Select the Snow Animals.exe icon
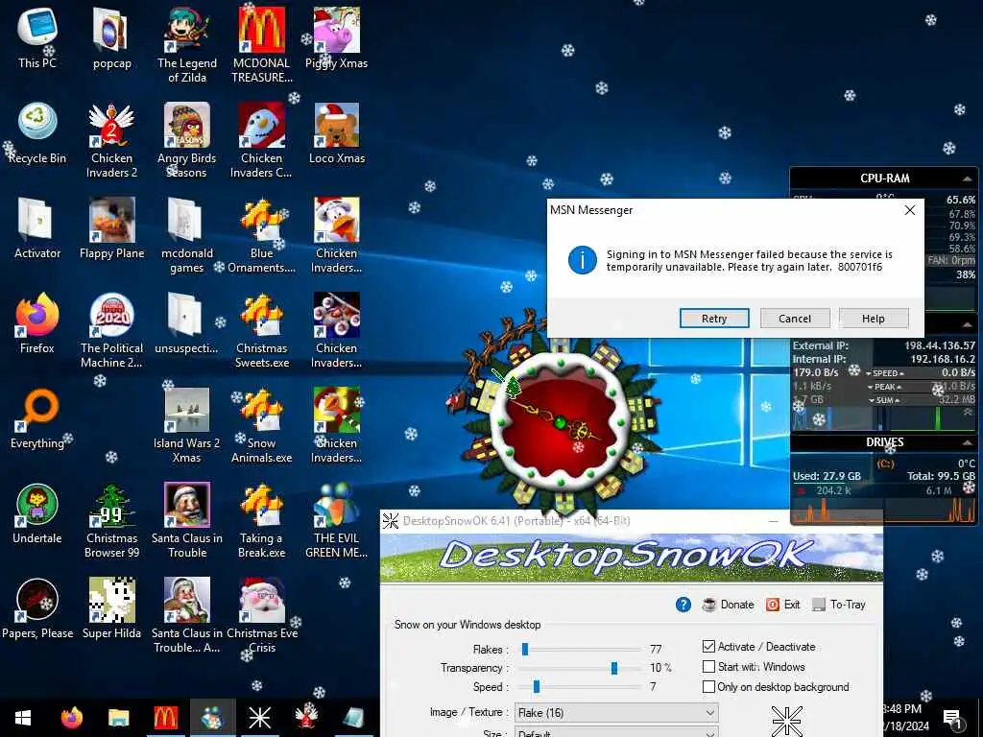This screenshot has height=737, width=983. click(x=261, y=426)
